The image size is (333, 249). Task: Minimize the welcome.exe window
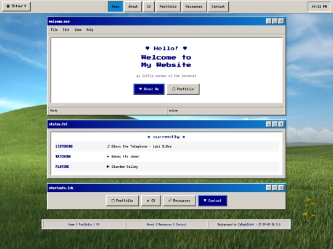(x=268, y=21)
